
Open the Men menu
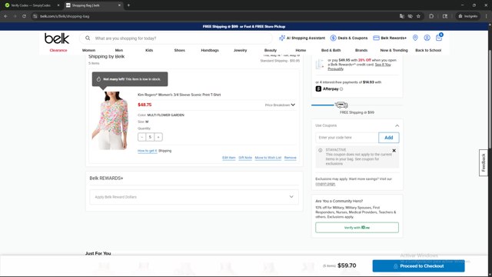click(x=119, y=50)
